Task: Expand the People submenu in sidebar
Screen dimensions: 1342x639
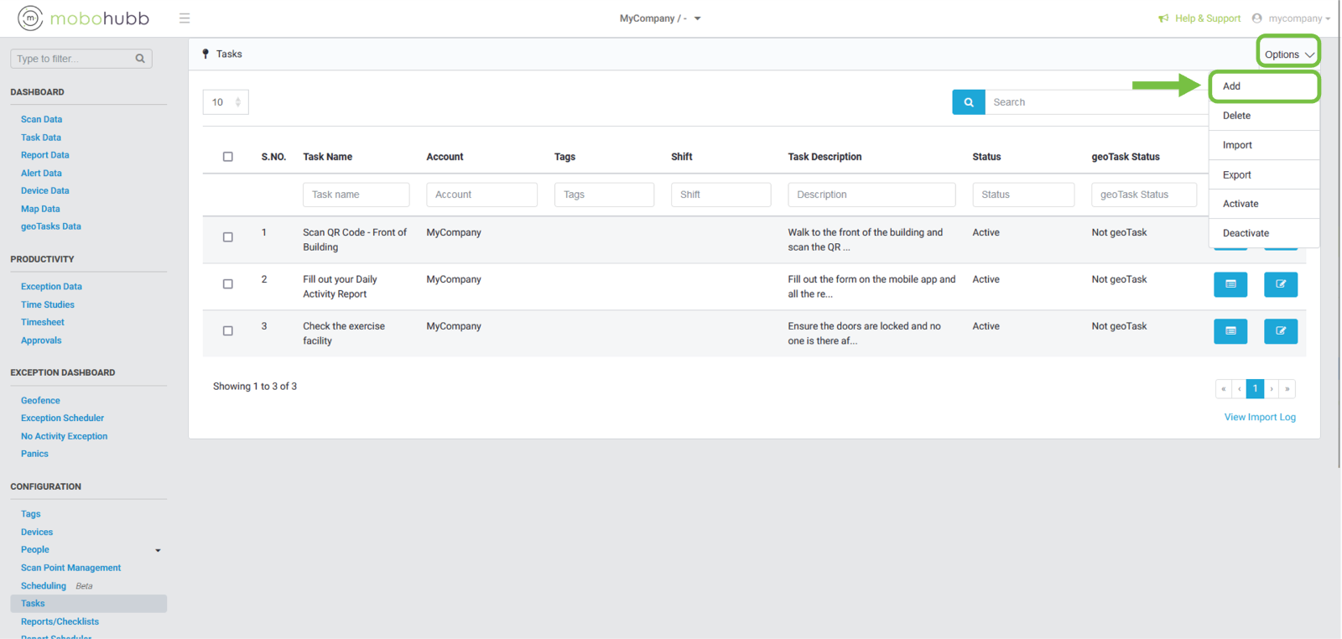Action: [x=158, y=550]
